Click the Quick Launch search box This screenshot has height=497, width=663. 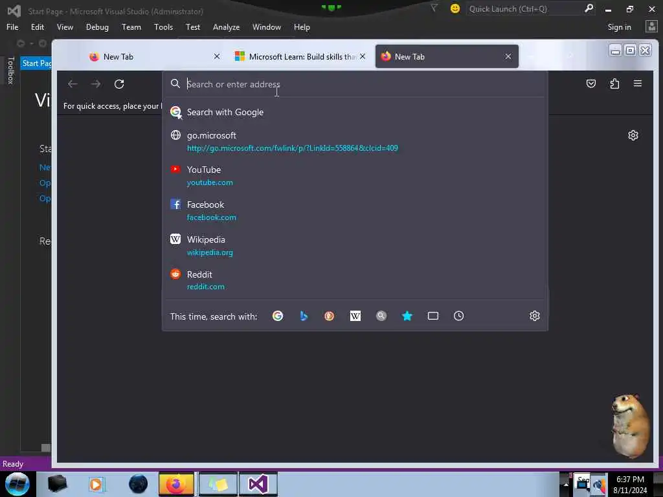(x=524, y=8)
